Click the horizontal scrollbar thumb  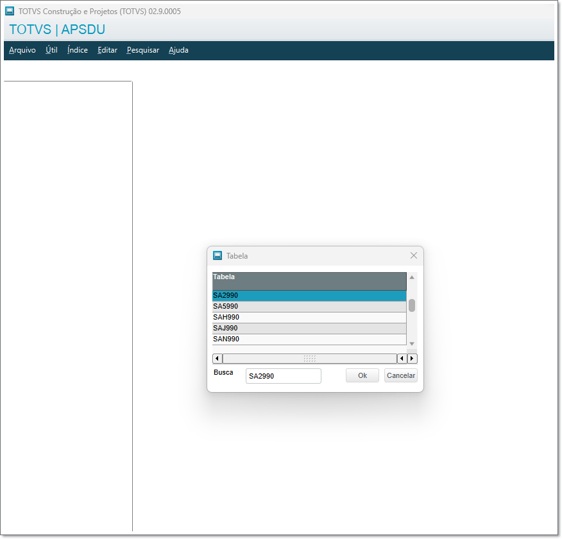[x=310, y=359]
